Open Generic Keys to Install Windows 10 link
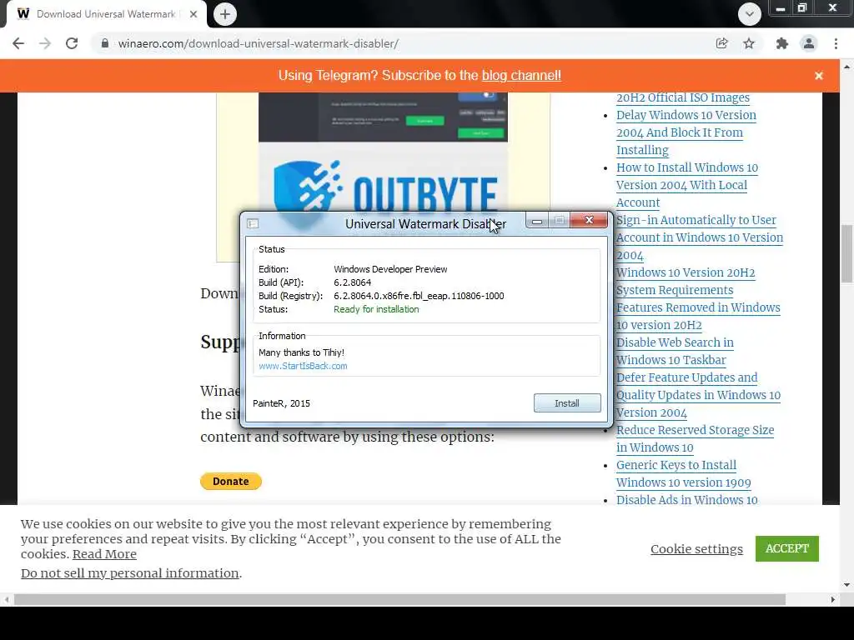Screen dimensions: 854x640 tap(684, 473)
